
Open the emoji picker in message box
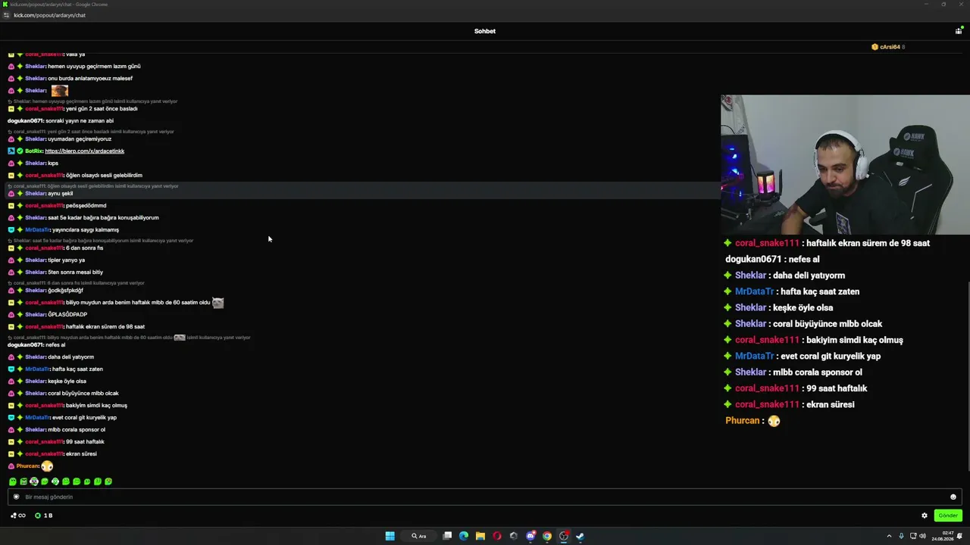953,497
